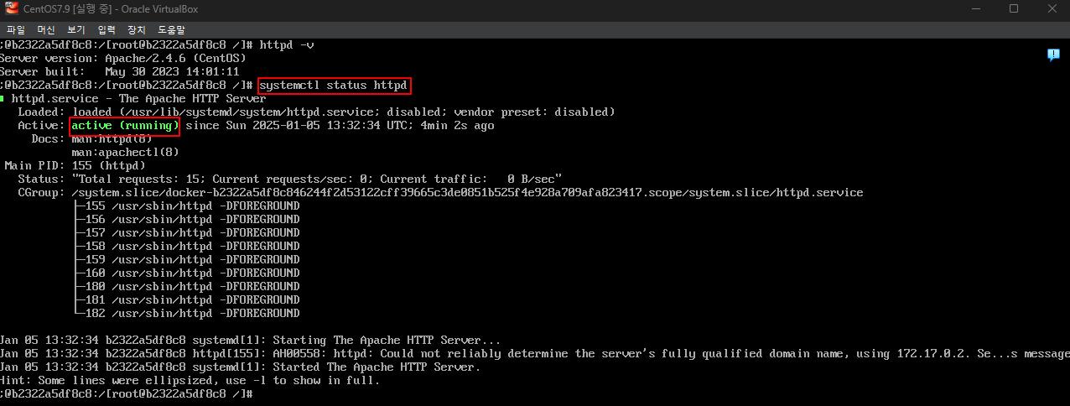Minimize the VirtualBox window
1070x406 pixels.
(974, 8)
